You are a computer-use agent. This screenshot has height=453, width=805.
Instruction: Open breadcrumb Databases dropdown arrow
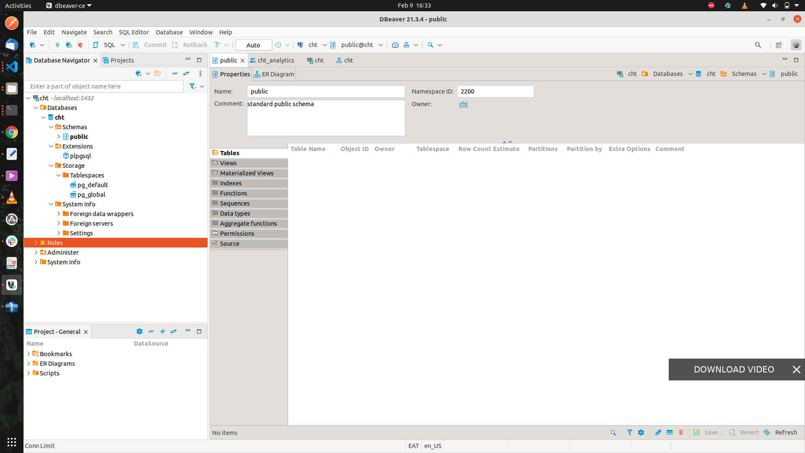tap(690, 74)
